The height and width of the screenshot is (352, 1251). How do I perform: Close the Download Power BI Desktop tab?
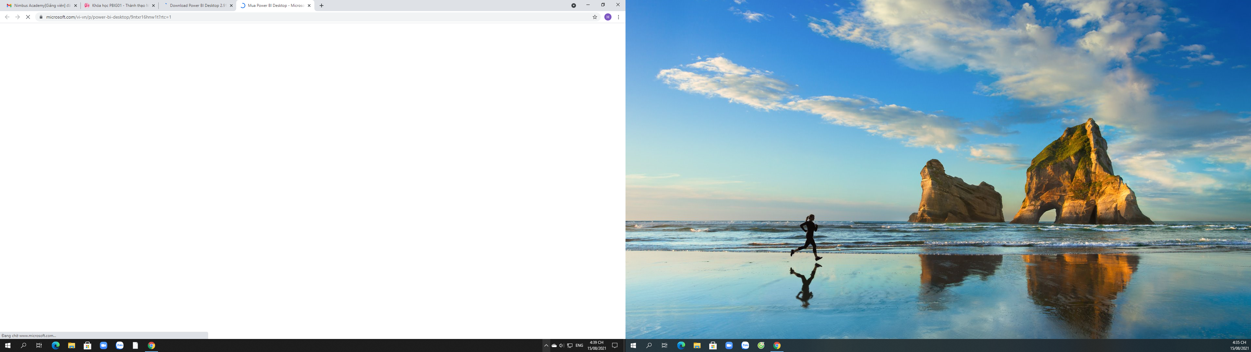(x=231, y=5)
